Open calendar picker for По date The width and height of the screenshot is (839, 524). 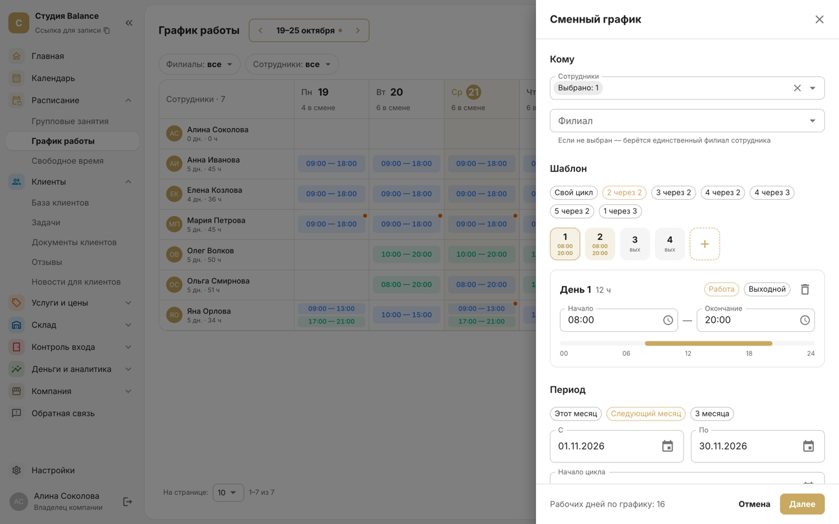pyautogui.click(x=809, y=446)
